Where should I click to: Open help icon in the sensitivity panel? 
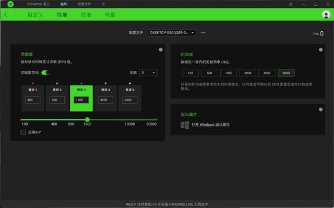161,50
